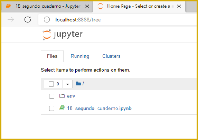The height and width of the screenshot is (140, 198).
Task: Open the 18_segundo_cuaderno.ipynb notebook link
Action: click(x=99, y=108)
